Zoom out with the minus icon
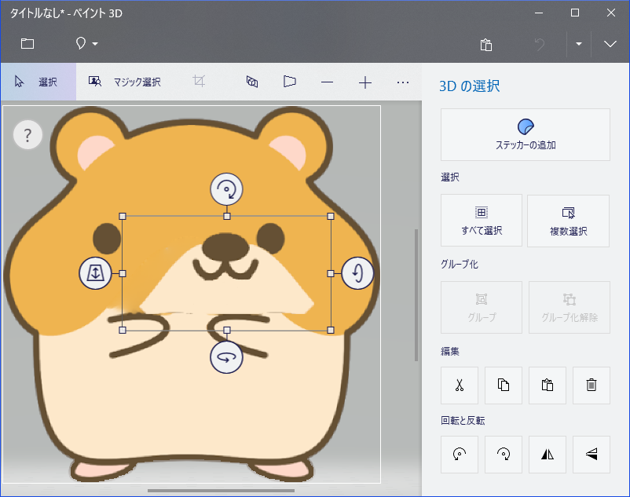Image resolution: width=630 pixels, height=497 pixels. point(327,82)
